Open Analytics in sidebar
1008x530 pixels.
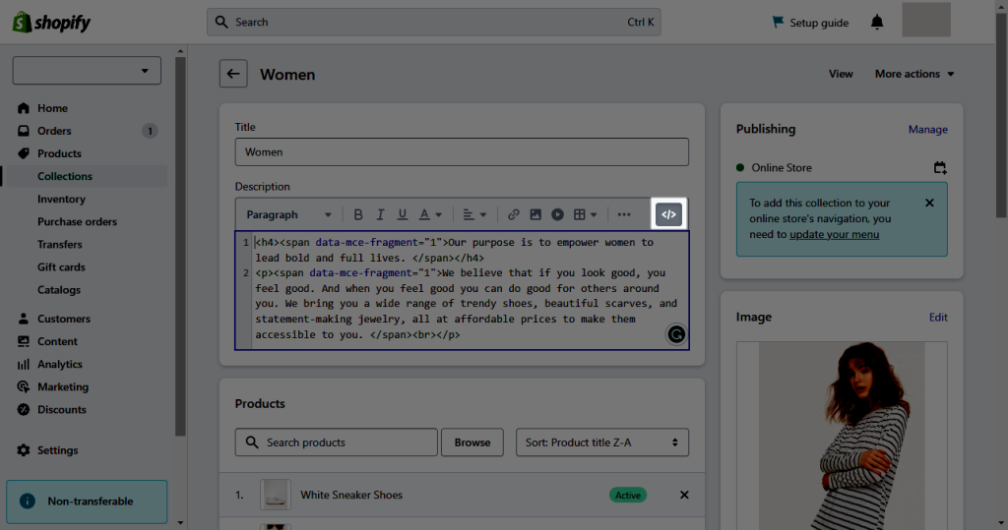click(x=60, y=364)
